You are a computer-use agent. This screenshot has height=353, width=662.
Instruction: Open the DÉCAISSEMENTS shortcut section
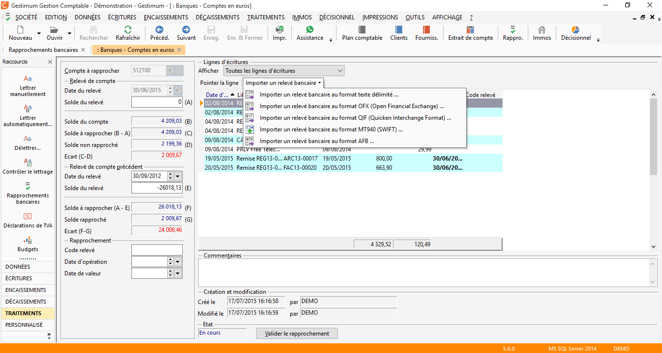[28, 302]
